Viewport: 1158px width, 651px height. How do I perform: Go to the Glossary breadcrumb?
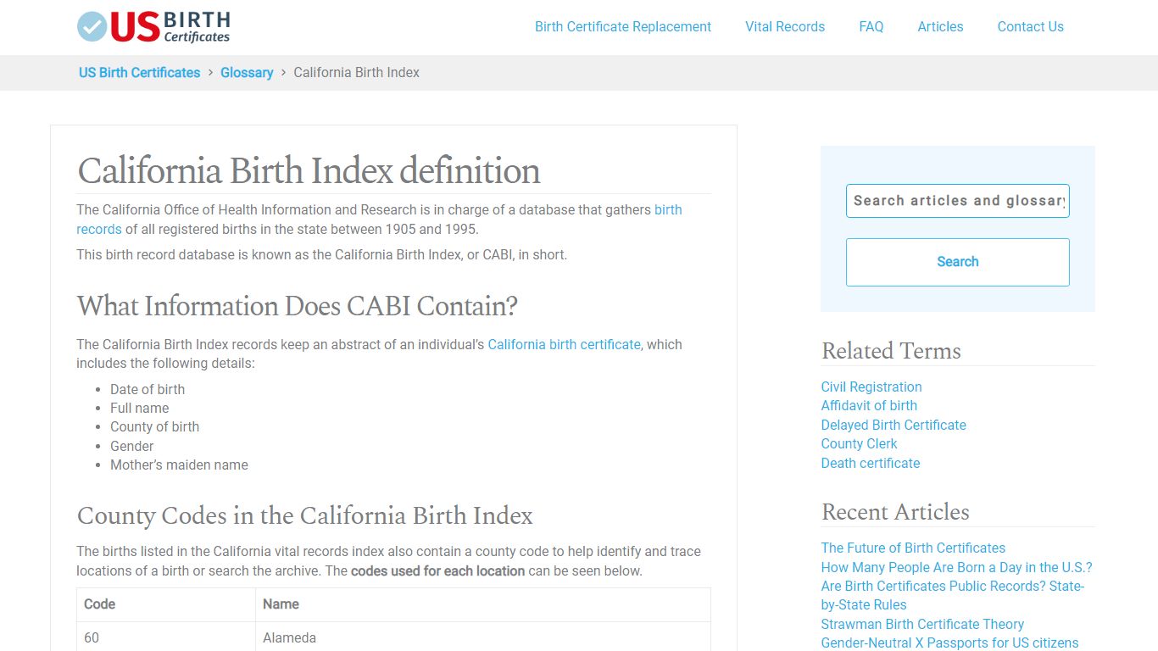coord(247,73)
